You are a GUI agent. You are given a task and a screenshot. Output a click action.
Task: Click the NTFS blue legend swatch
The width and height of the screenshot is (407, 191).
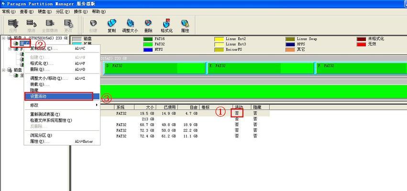148,50
